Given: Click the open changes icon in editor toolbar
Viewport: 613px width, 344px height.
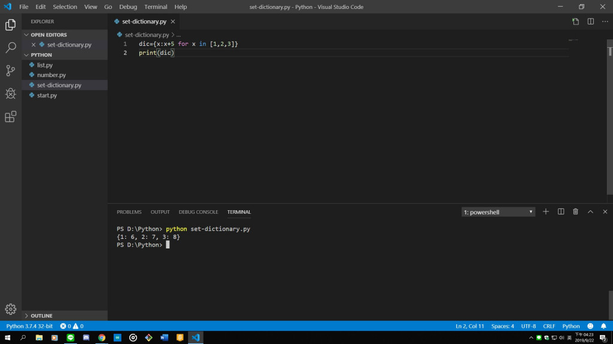Looking at the screenshot, I should pyautogui.click(x=575, y=21).
